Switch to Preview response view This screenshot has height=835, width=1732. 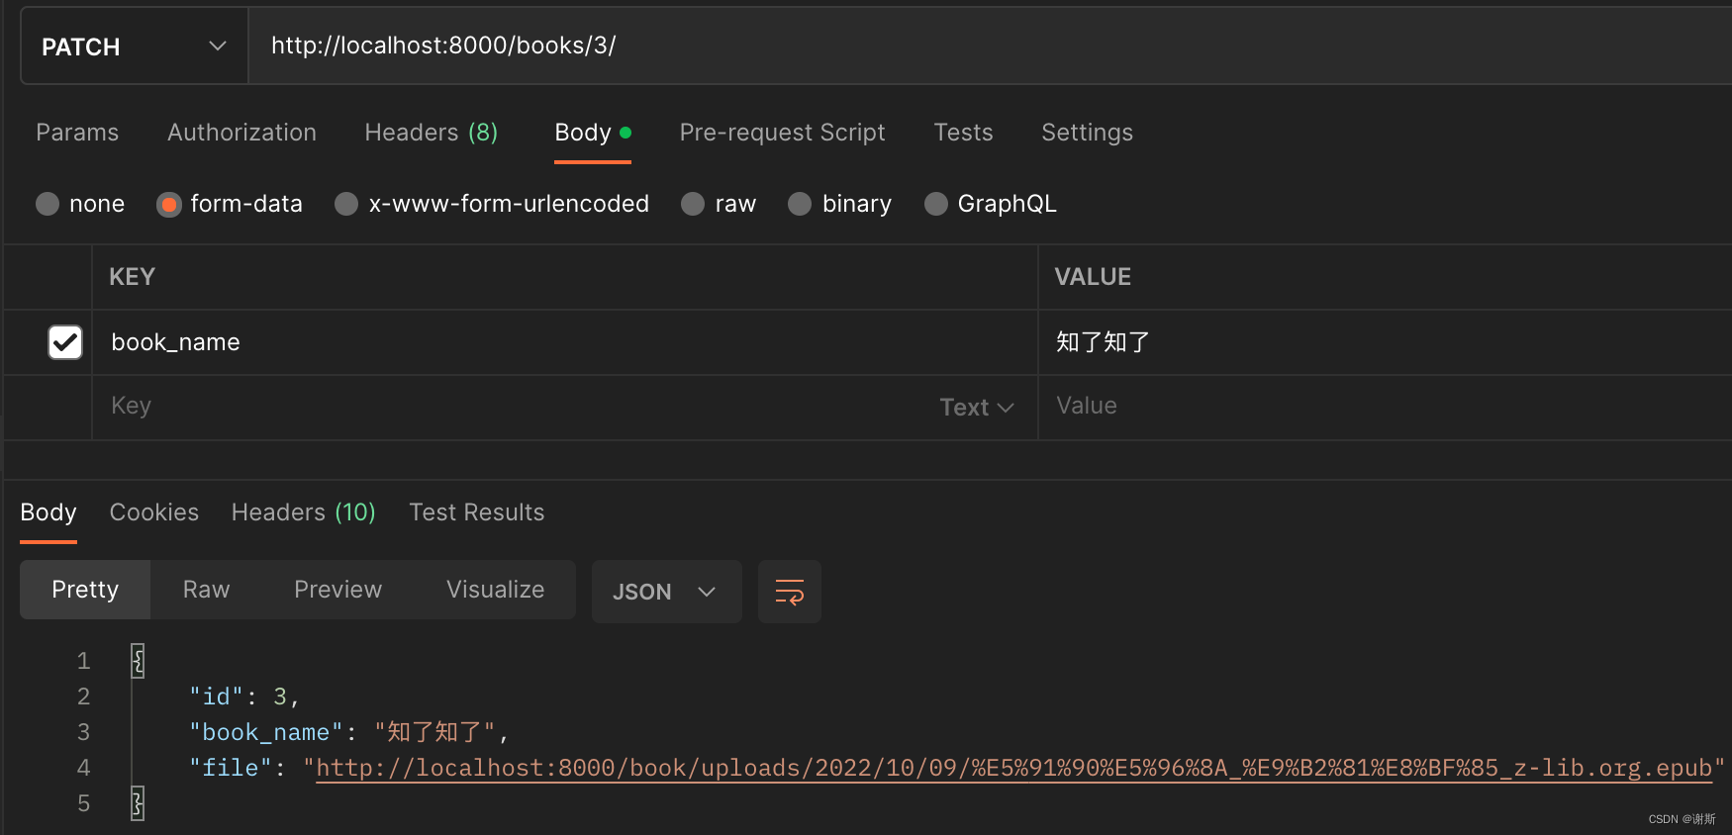[x=338, y=590]
